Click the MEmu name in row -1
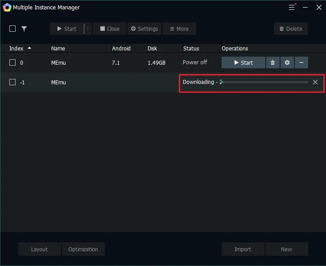326x266 pixels. pyautogui.click(x=58, y=82)
